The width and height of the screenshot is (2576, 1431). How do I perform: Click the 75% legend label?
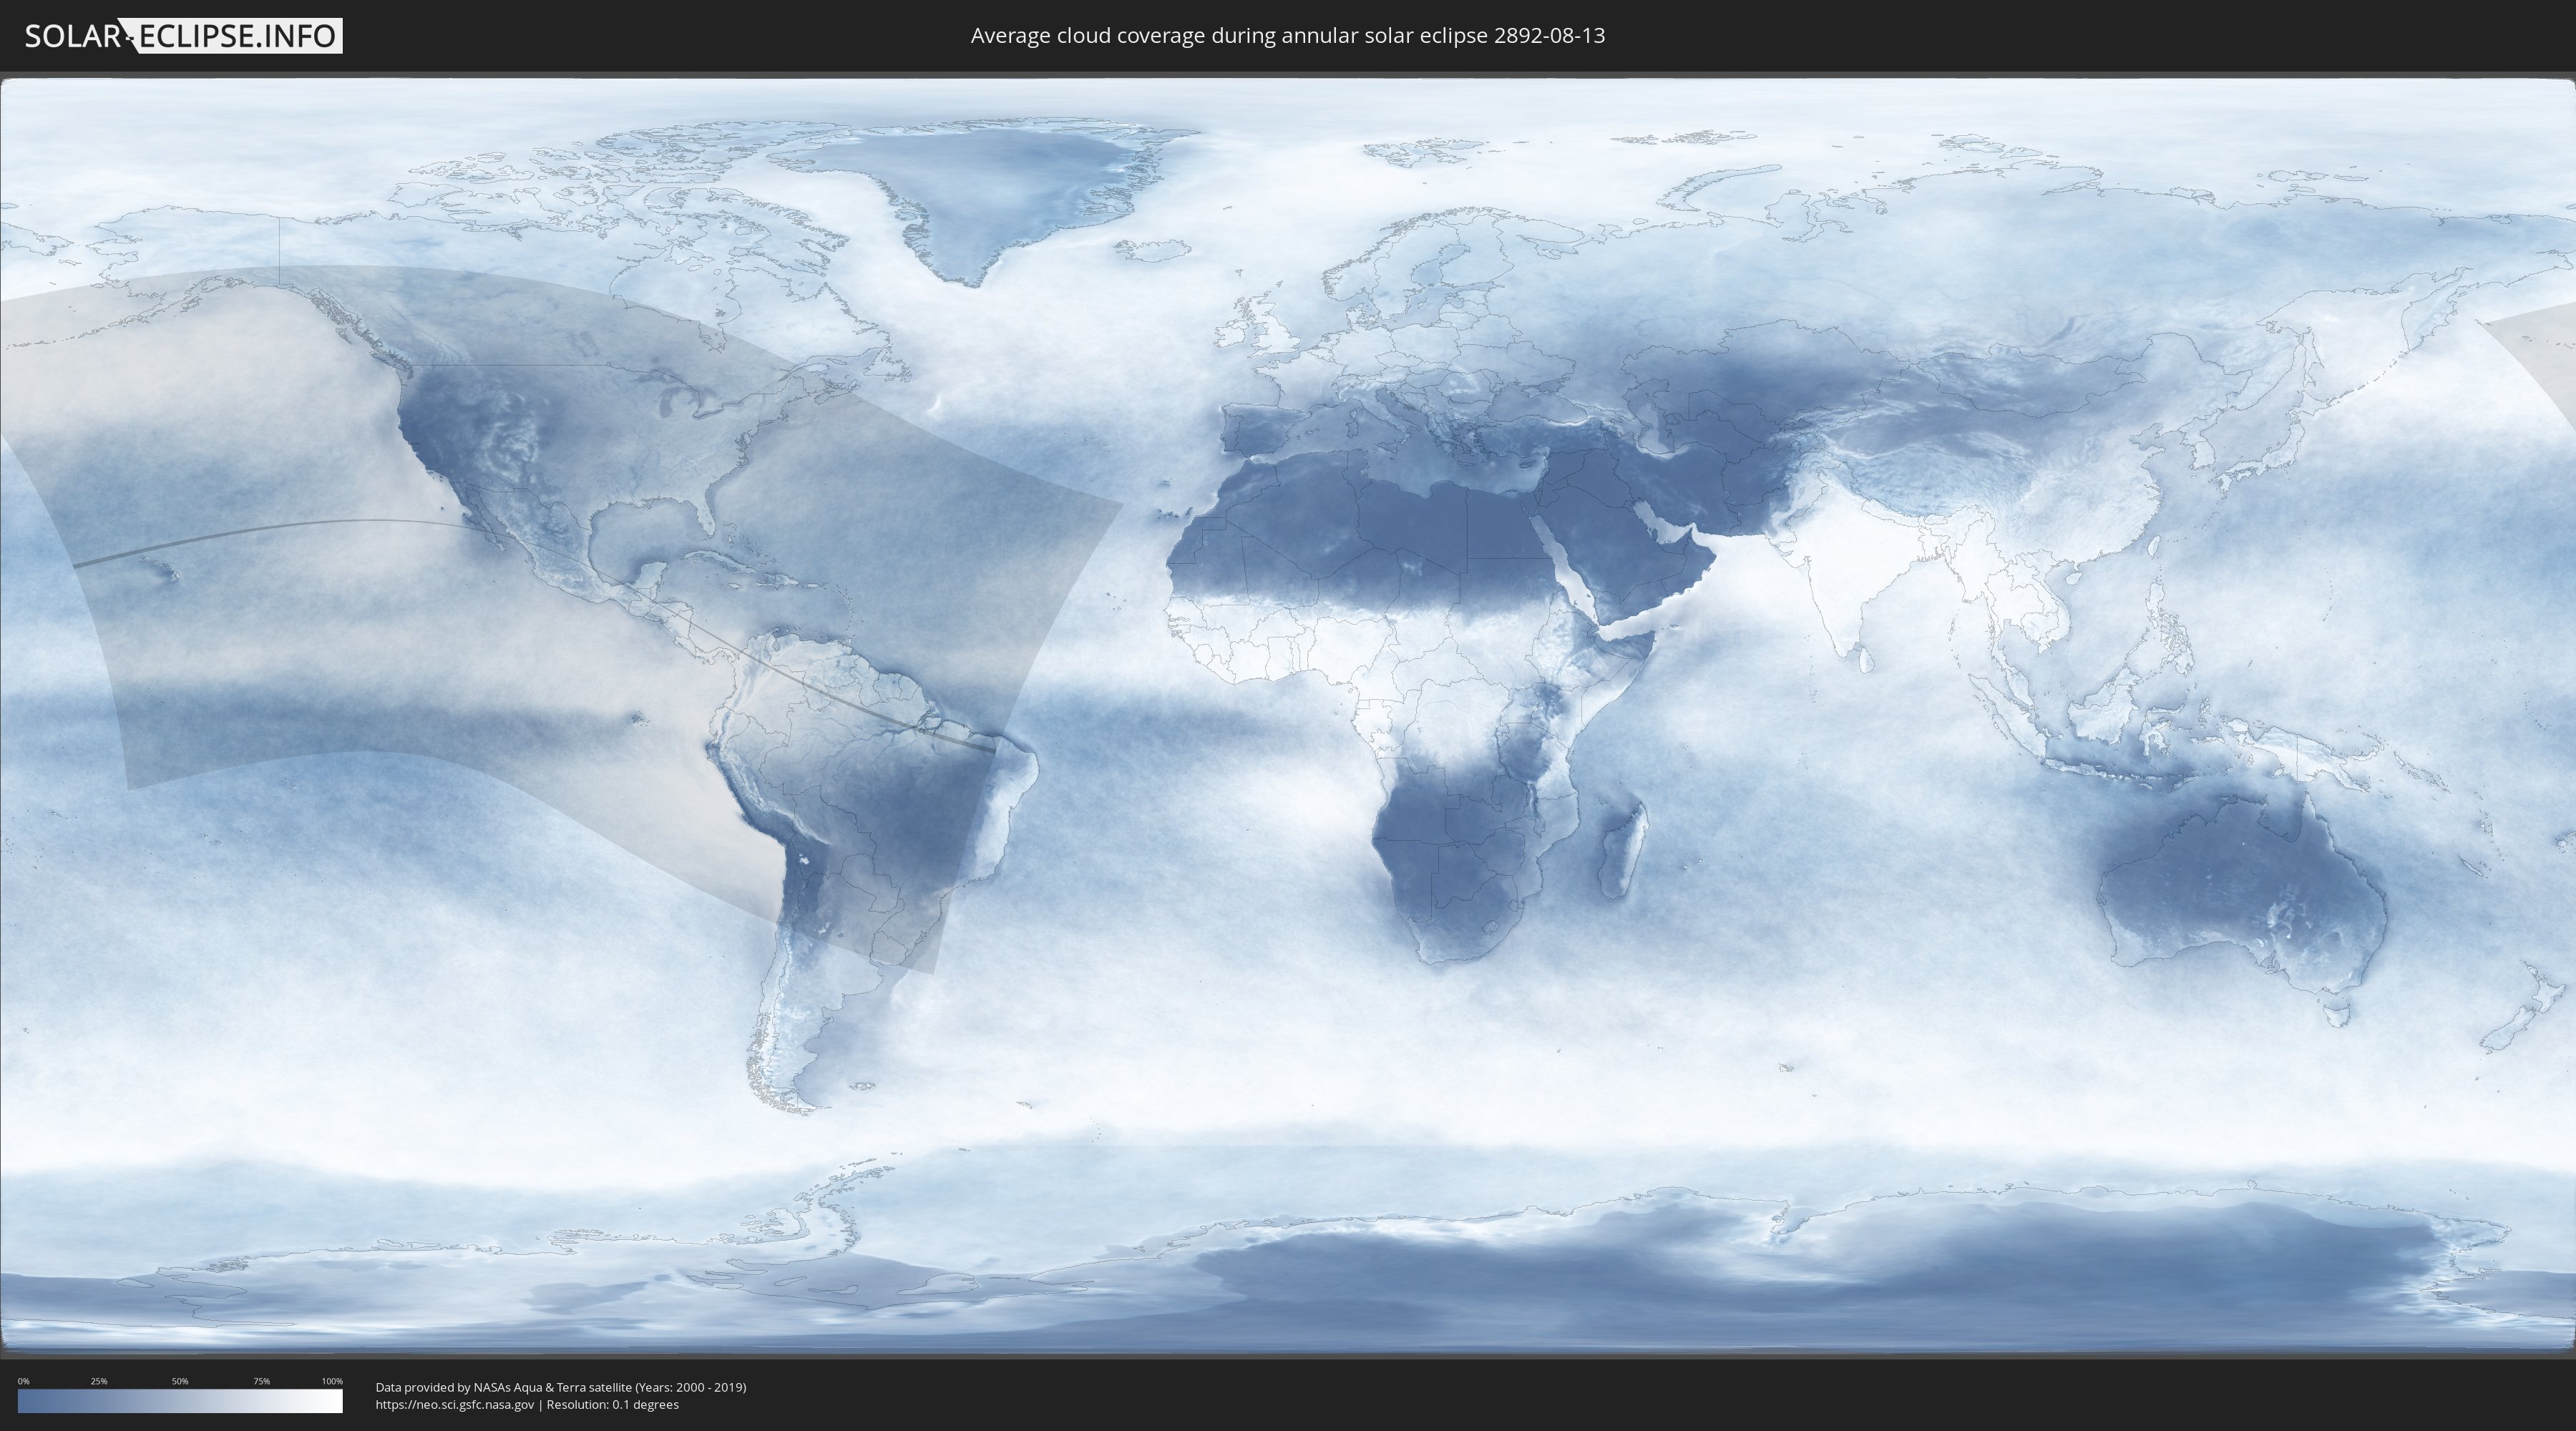point(261,1381)
